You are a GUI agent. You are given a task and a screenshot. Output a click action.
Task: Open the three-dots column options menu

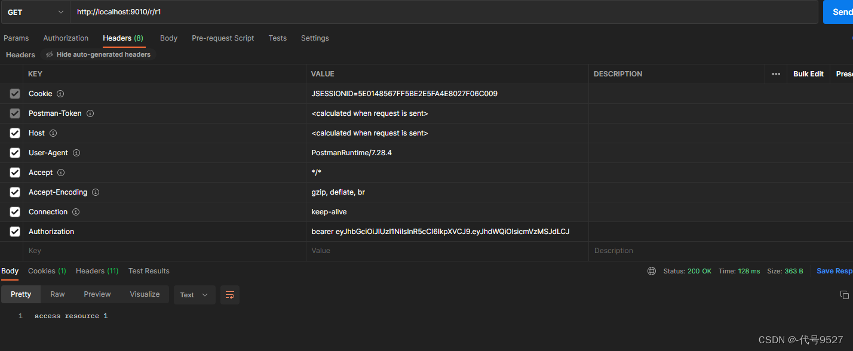click(x=775, y=74)
